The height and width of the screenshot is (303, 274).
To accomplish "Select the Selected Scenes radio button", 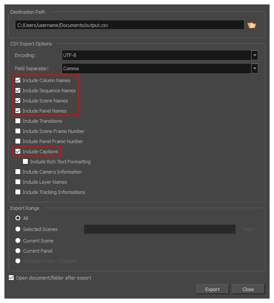I will [18, 229].
